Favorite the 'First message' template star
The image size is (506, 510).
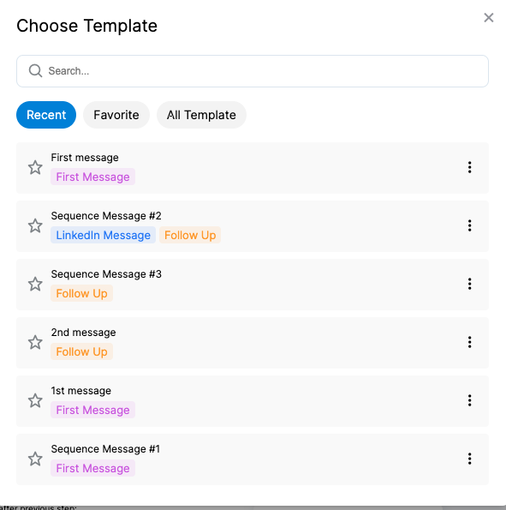[35, 167]
